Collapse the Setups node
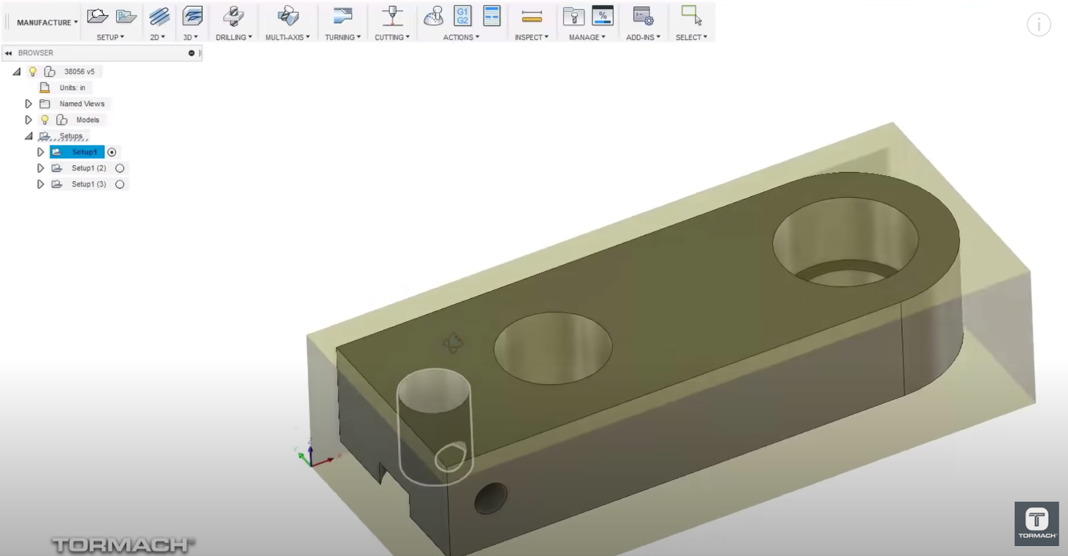Viewport: 1068px width, 556px height. click(x=29, y=136)
